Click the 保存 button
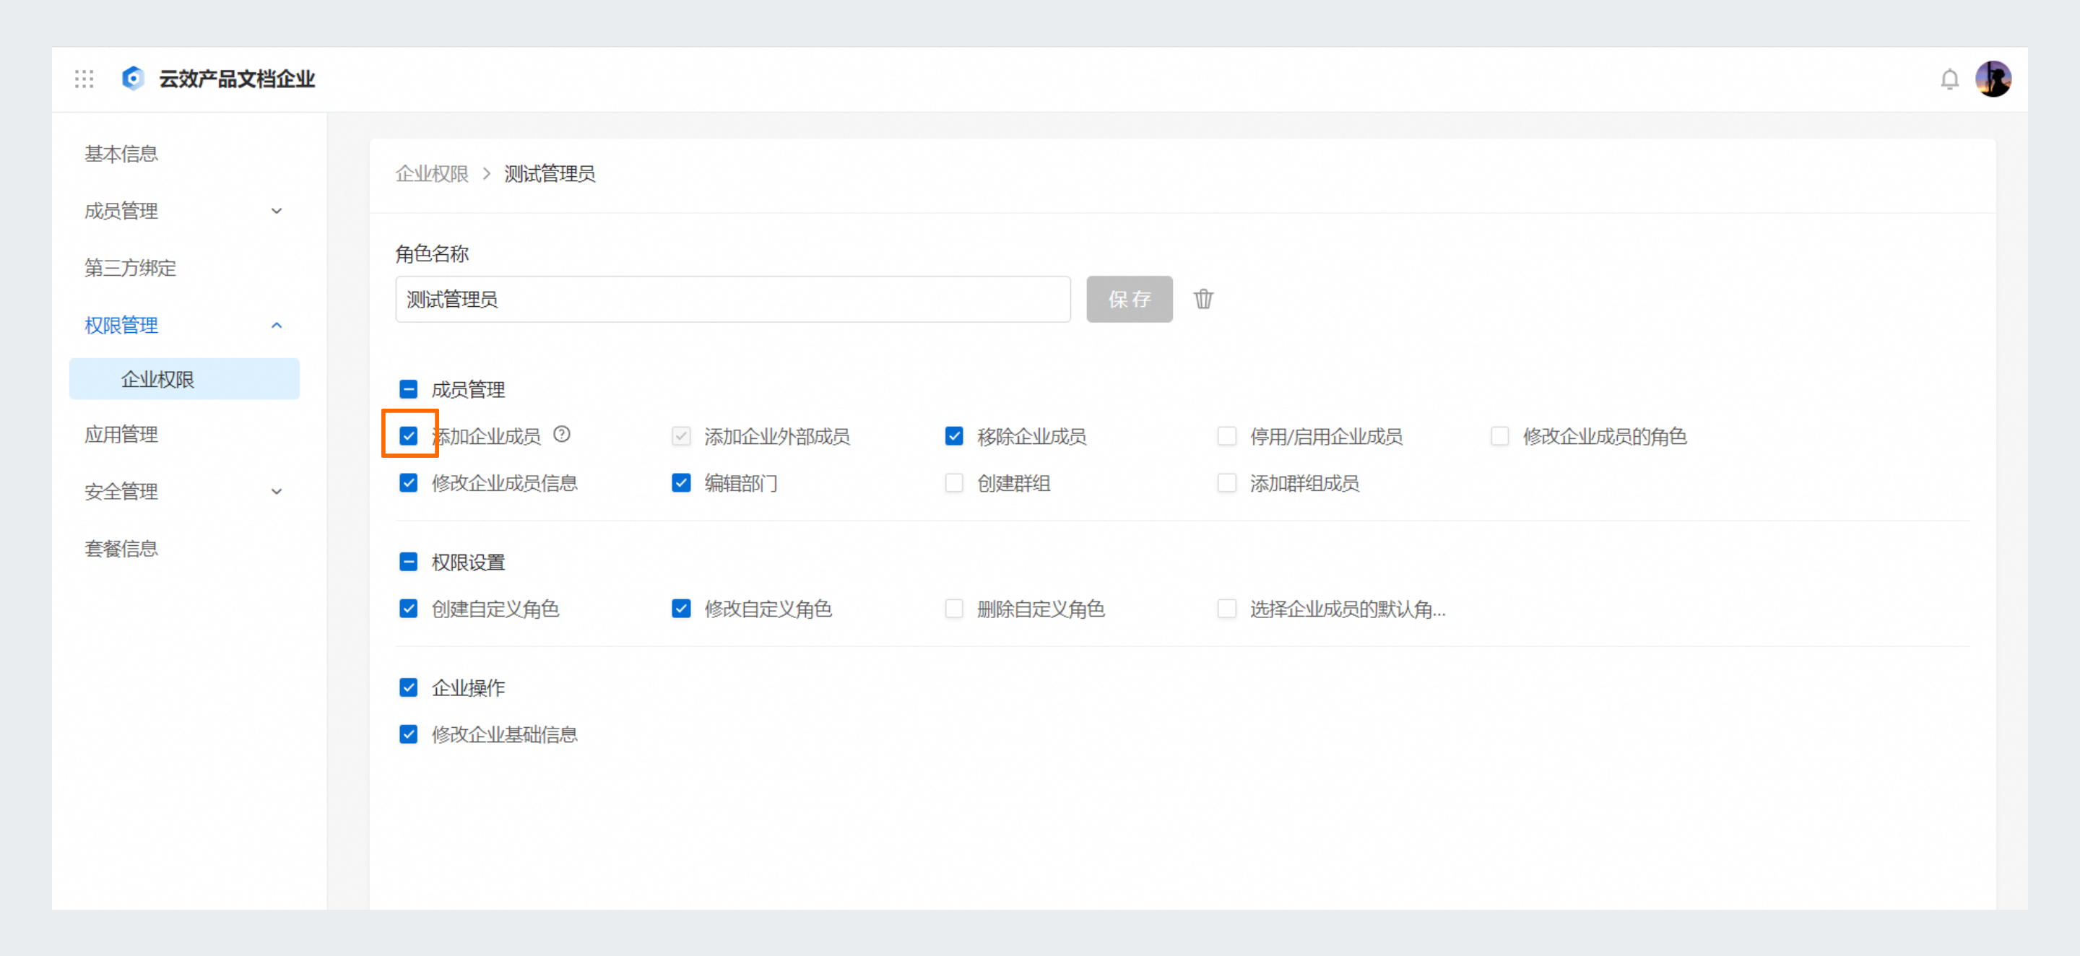2080x956 pixels. point(1129,299)
